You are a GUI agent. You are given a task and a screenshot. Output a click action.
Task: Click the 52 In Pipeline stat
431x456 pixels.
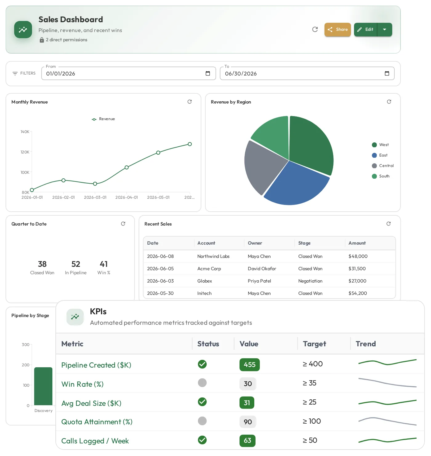coord(76,268)
